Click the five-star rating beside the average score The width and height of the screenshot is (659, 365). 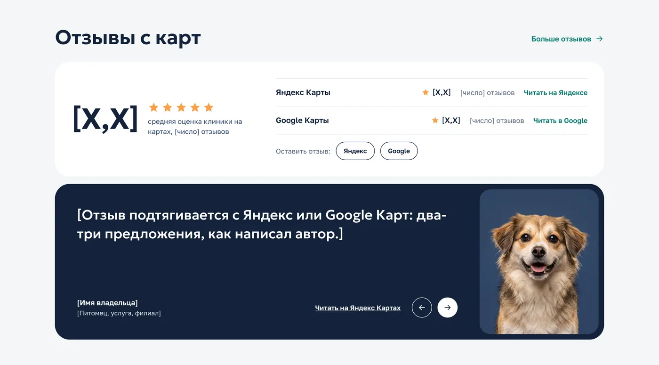(181, 107)
